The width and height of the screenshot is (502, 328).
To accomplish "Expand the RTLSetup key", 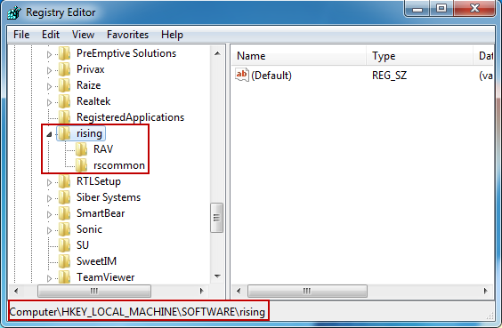I will click(x=49, y=182).
